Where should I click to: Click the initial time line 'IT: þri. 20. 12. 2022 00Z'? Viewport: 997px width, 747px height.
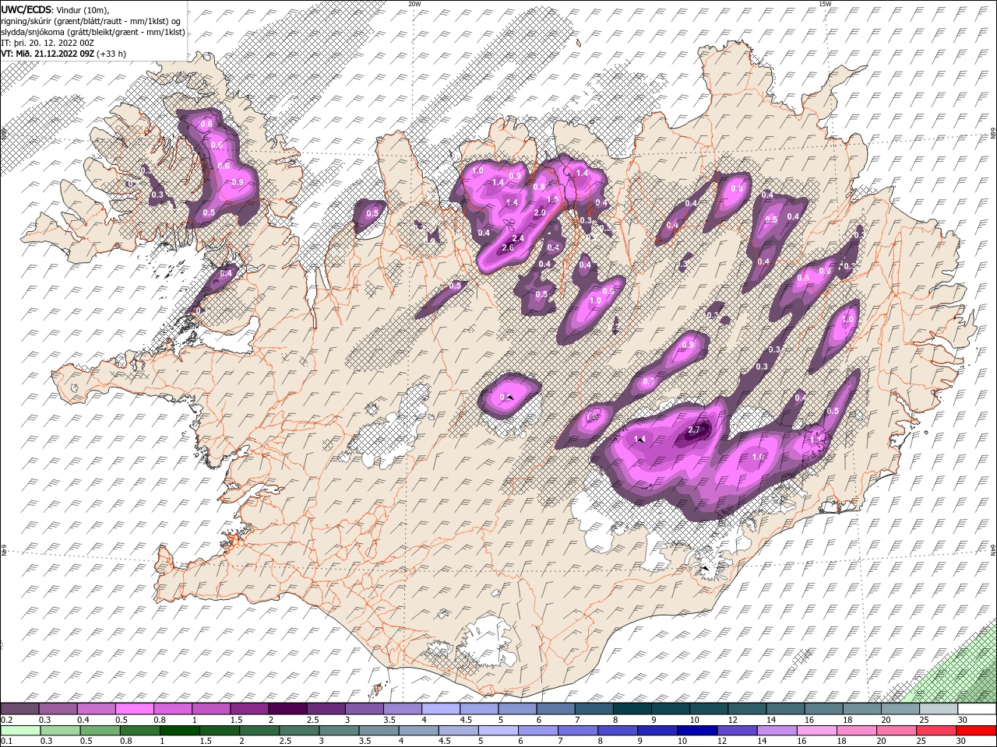[48, 43]
